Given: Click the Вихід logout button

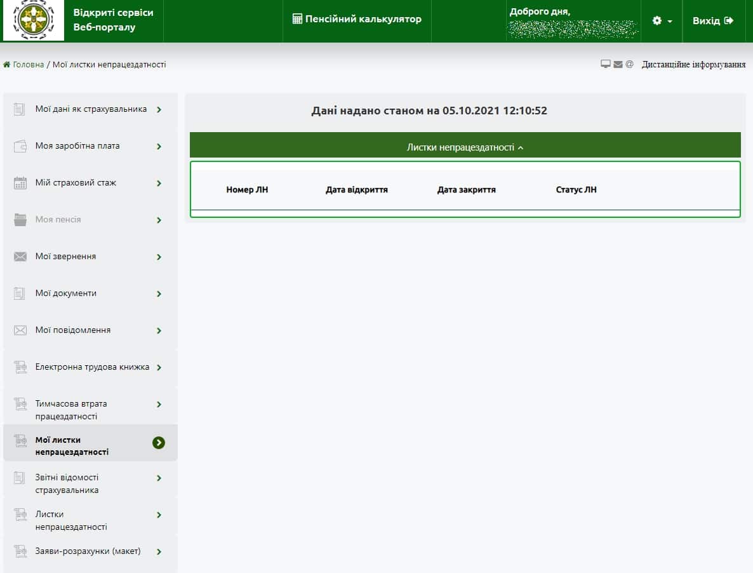Looking at the screenshot, I should click(x=713, y=21).
